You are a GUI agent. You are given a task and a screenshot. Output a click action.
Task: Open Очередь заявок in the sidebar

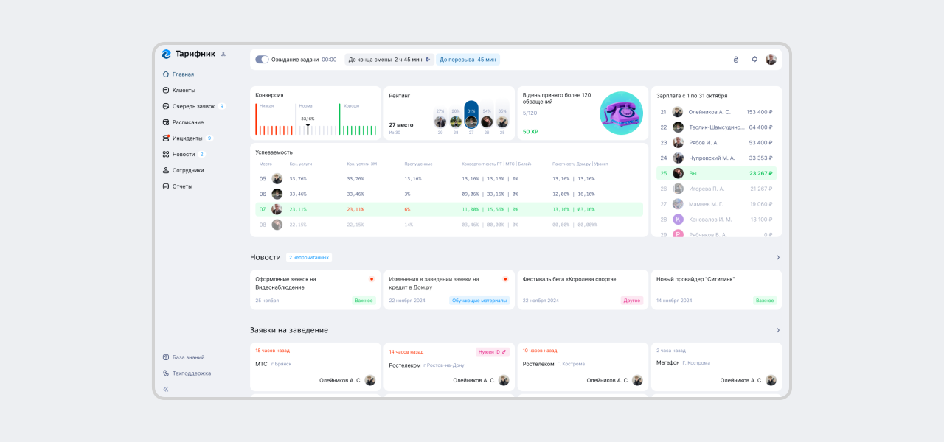pos(193,106)
